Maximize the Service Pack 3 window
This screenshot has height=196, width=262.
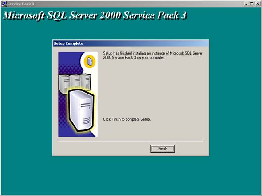click(252, 4)
